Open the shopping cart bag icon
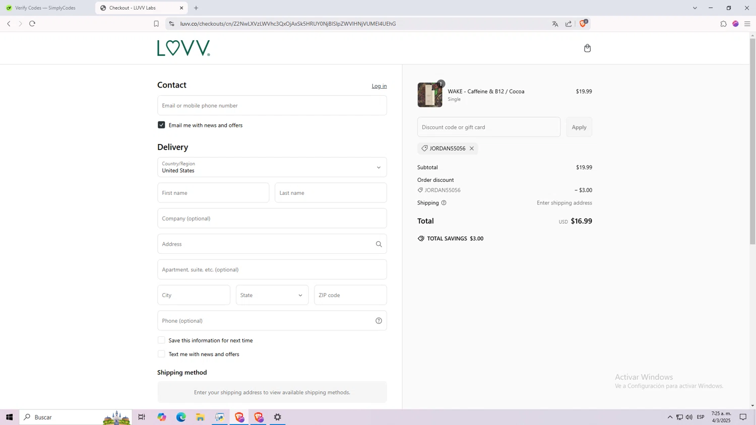The image size is (756, 425). pos(587,48)
